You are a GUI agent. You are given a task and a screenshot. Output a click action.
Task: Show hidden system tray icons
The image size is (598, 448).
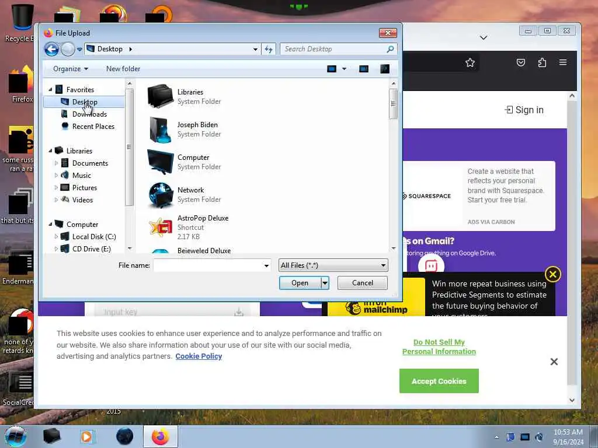click(x=496, y=437)
